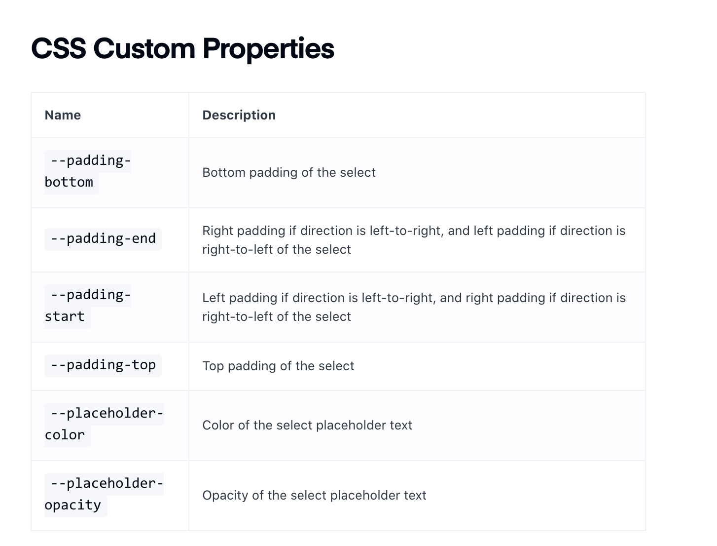Click 'Color of the select placeholder text'
This screenshot has width=717, height=546.
pyautogui.click(x=307, y=426)
